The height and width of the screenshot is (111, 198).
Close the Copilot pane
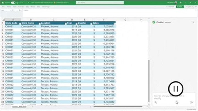(193, 22)
